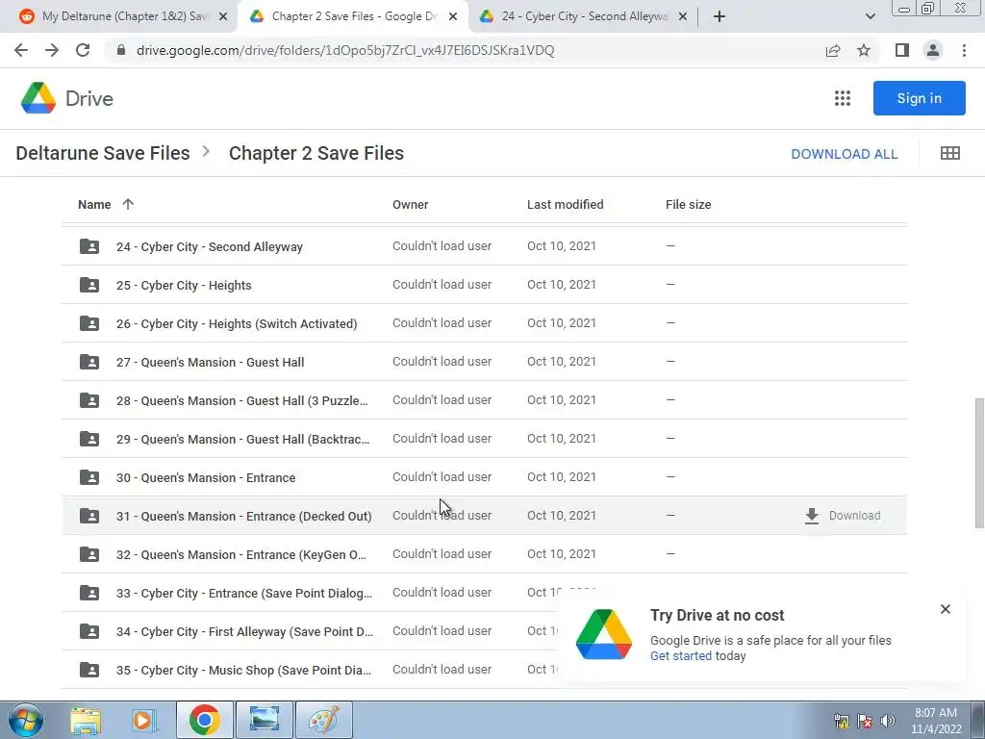Click the page vertical scrollbar thumb
The height and width of the screenshot is (739, 985).
click(x=978, y=463)
